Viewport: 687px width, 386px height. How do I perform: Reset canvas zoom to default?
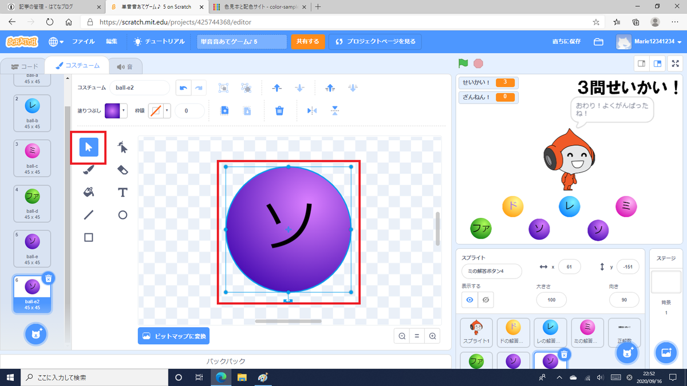(x=417, y=336)
